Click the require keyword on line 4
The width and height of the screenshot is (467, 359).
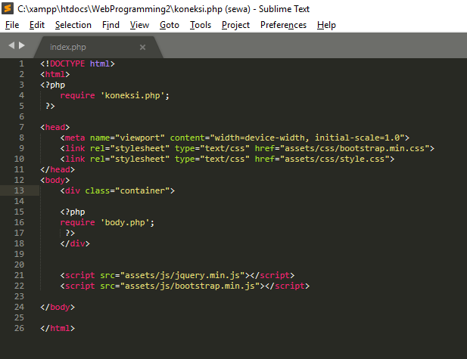[x=77, y=95]
